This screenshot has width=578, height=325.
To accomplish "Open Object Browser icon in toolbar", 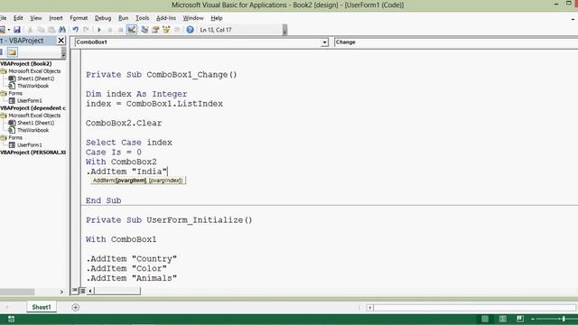I will [x=166, y=30].
